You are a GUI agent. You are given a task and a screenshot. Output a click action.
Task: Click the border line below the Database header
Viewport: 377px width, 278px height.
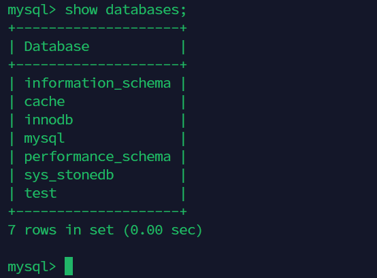click(97, 65)
